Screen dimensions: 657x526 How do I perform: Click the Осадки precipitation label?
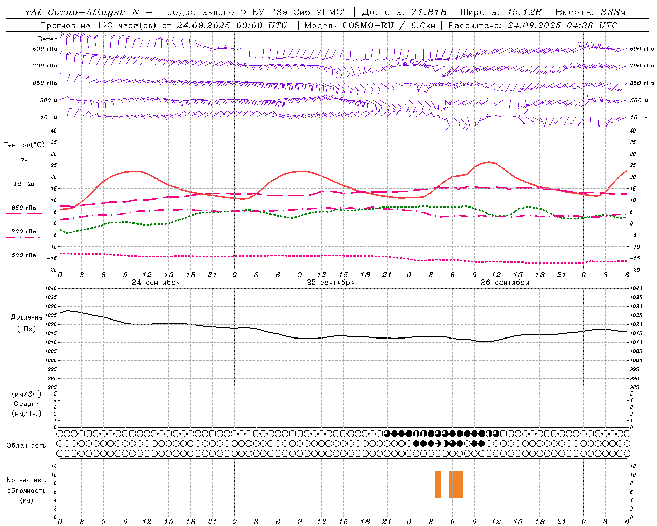pos(27,404)
